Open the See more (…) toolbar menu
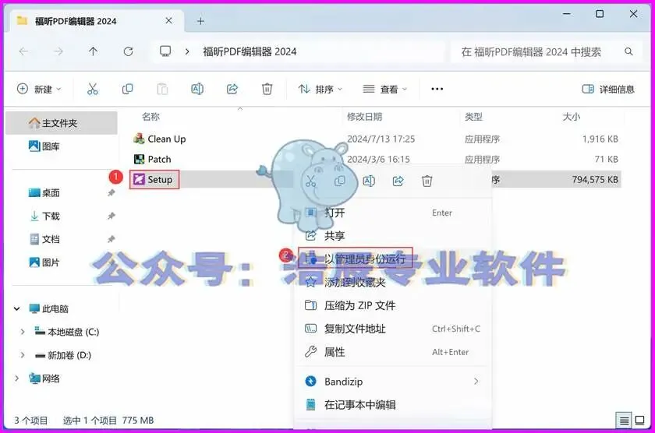Viewport: 655px width, 433px height. click(x=437, y=89)
